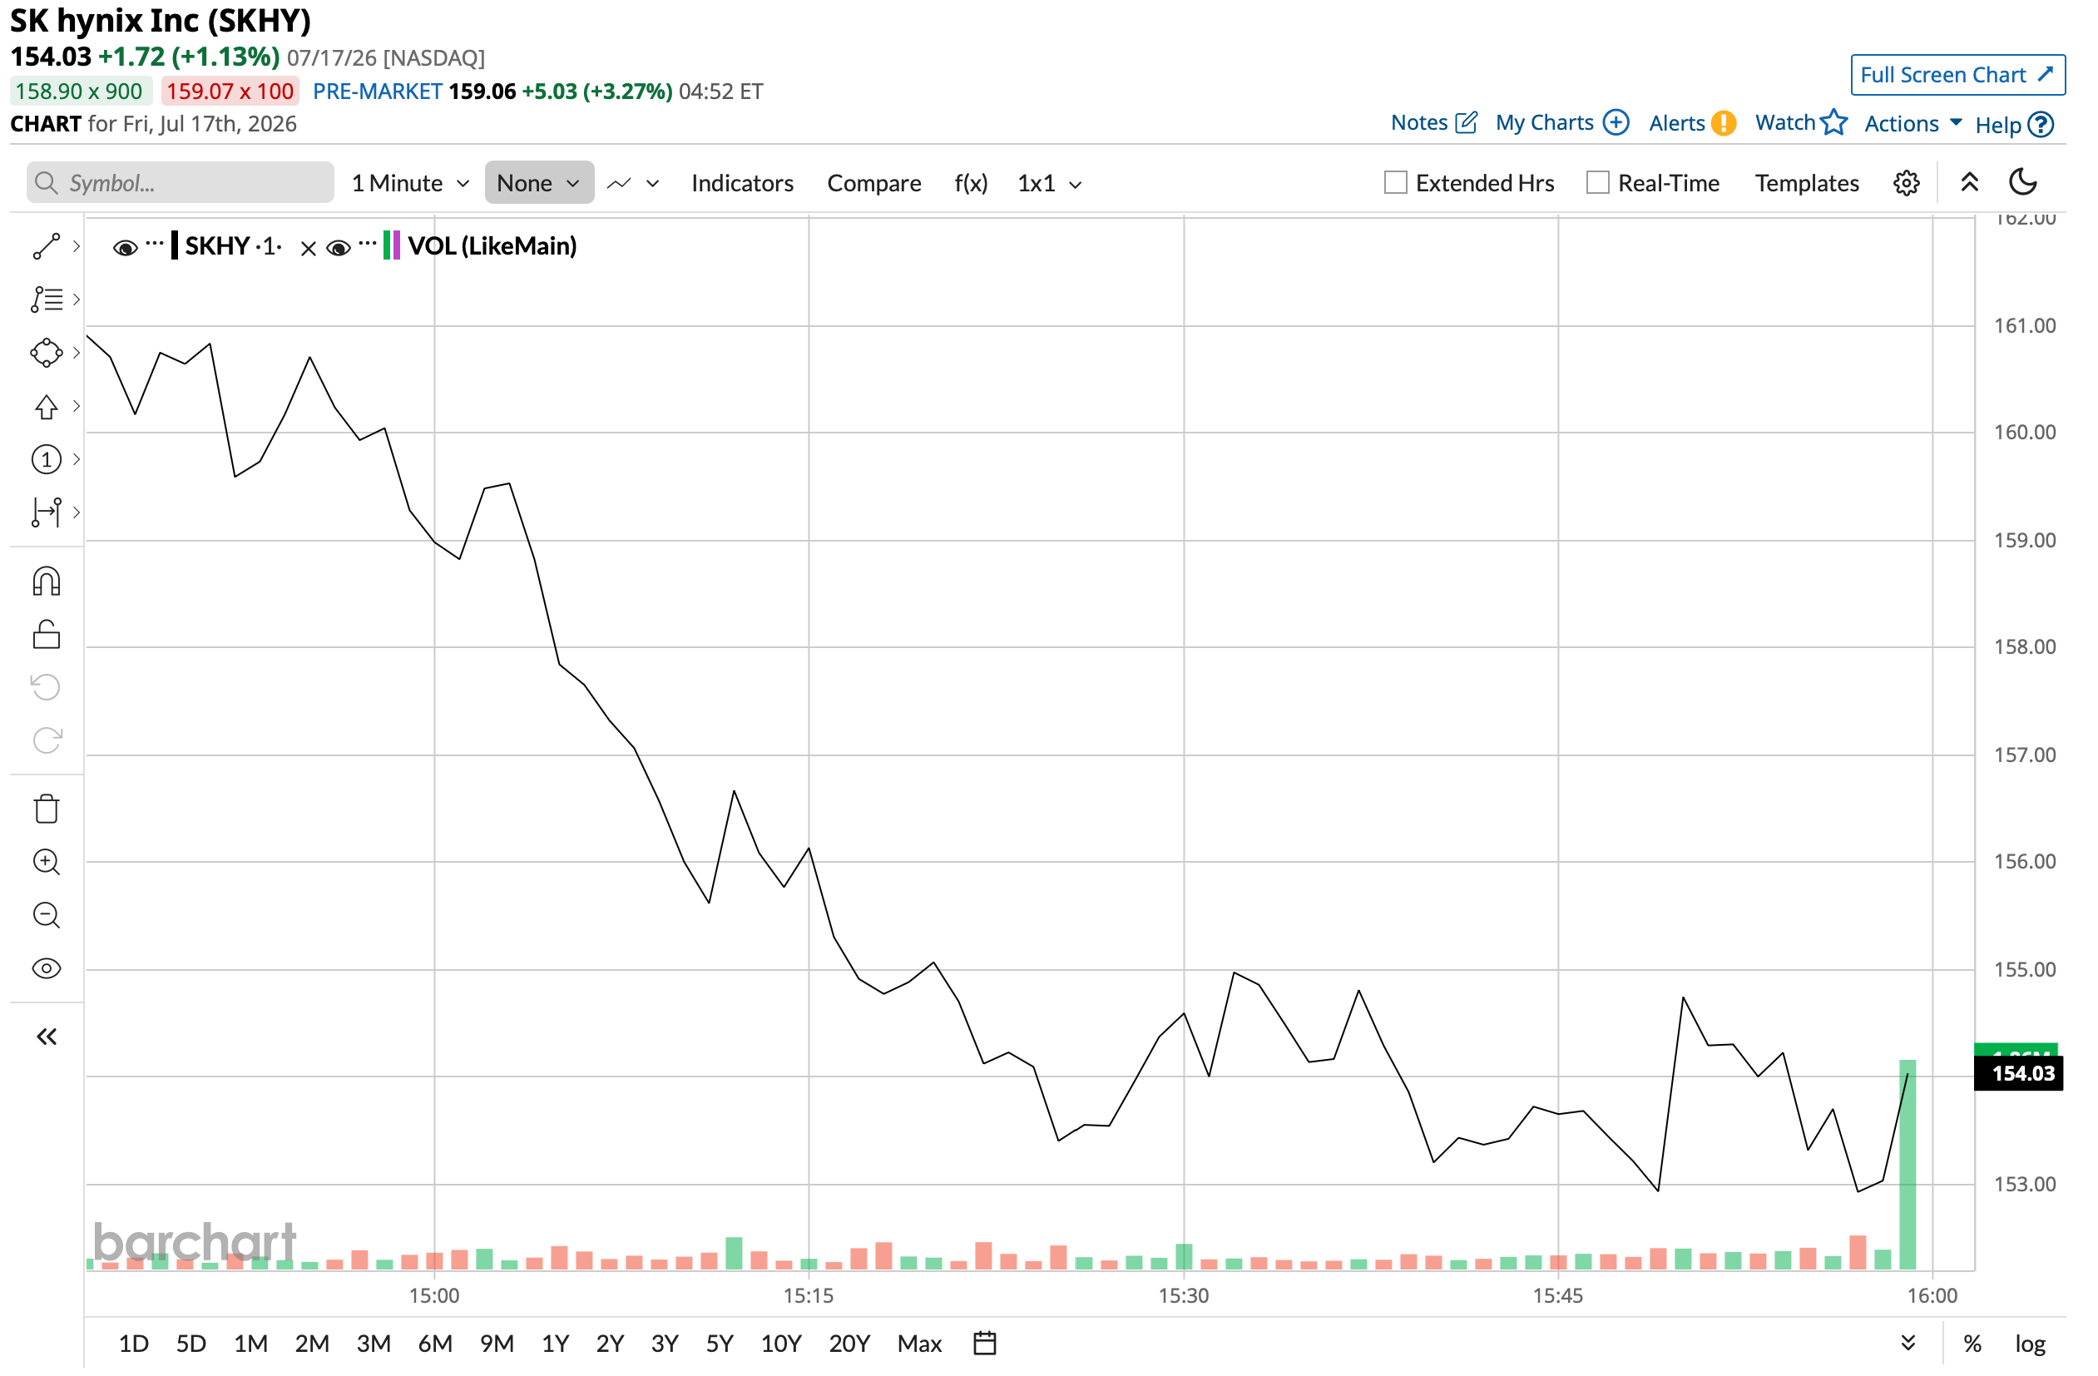
Task: Click the SKHY series black color swatch
Action: point(176,246)
